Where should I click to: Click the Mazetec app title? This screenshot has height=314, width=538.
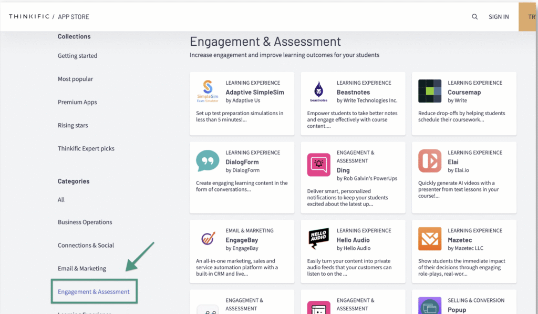(x=460, y=240)
